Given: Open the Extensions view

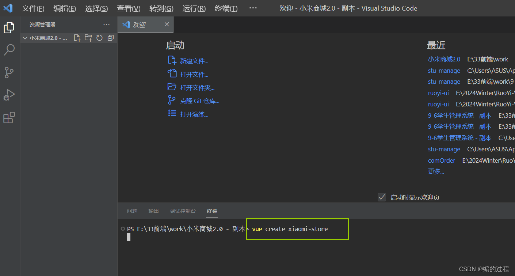Looking at the screenshot, I should pos(9,118).
